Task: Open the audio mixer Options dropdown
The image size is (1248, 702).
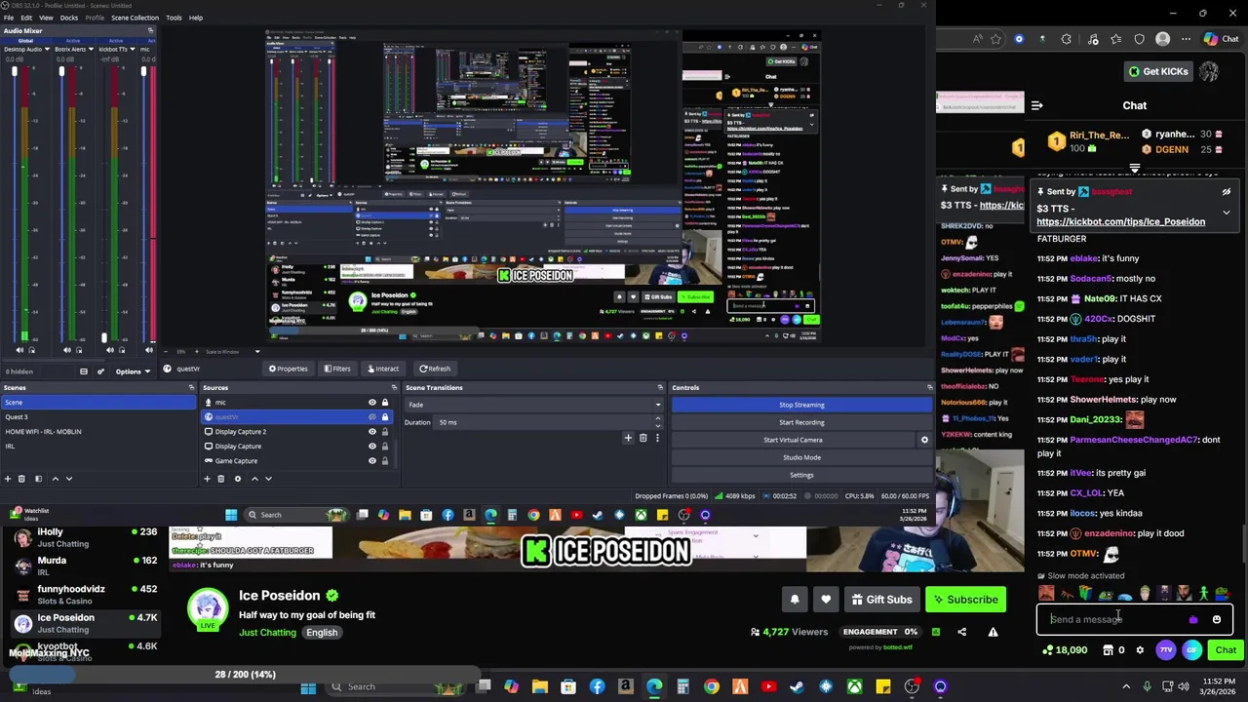Action: [x=133, y=371]
